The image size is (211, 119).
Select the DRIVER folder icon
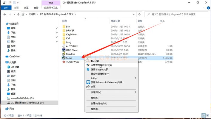(64, 30)
